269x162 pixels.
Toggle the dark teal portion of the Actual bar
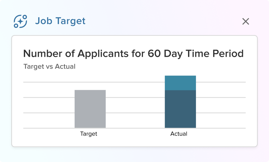coord(180,109)
